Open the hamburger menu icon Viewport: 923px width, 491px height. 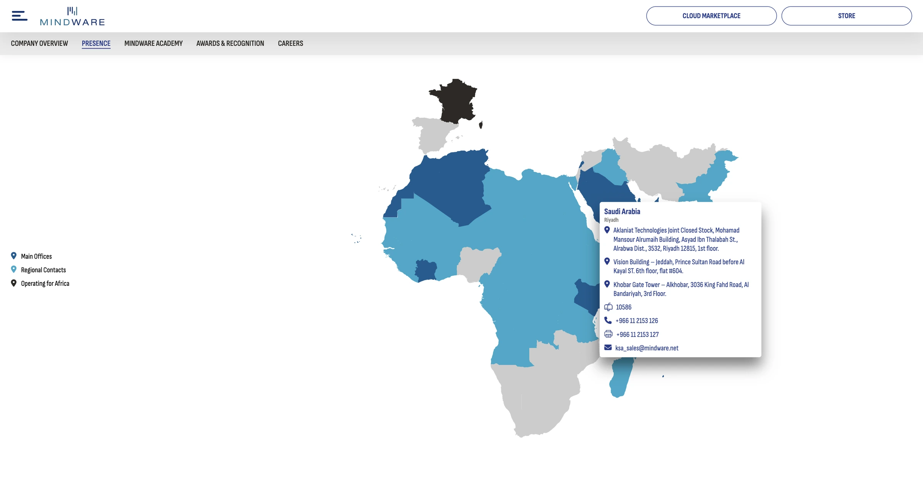[x=20, y=16]
